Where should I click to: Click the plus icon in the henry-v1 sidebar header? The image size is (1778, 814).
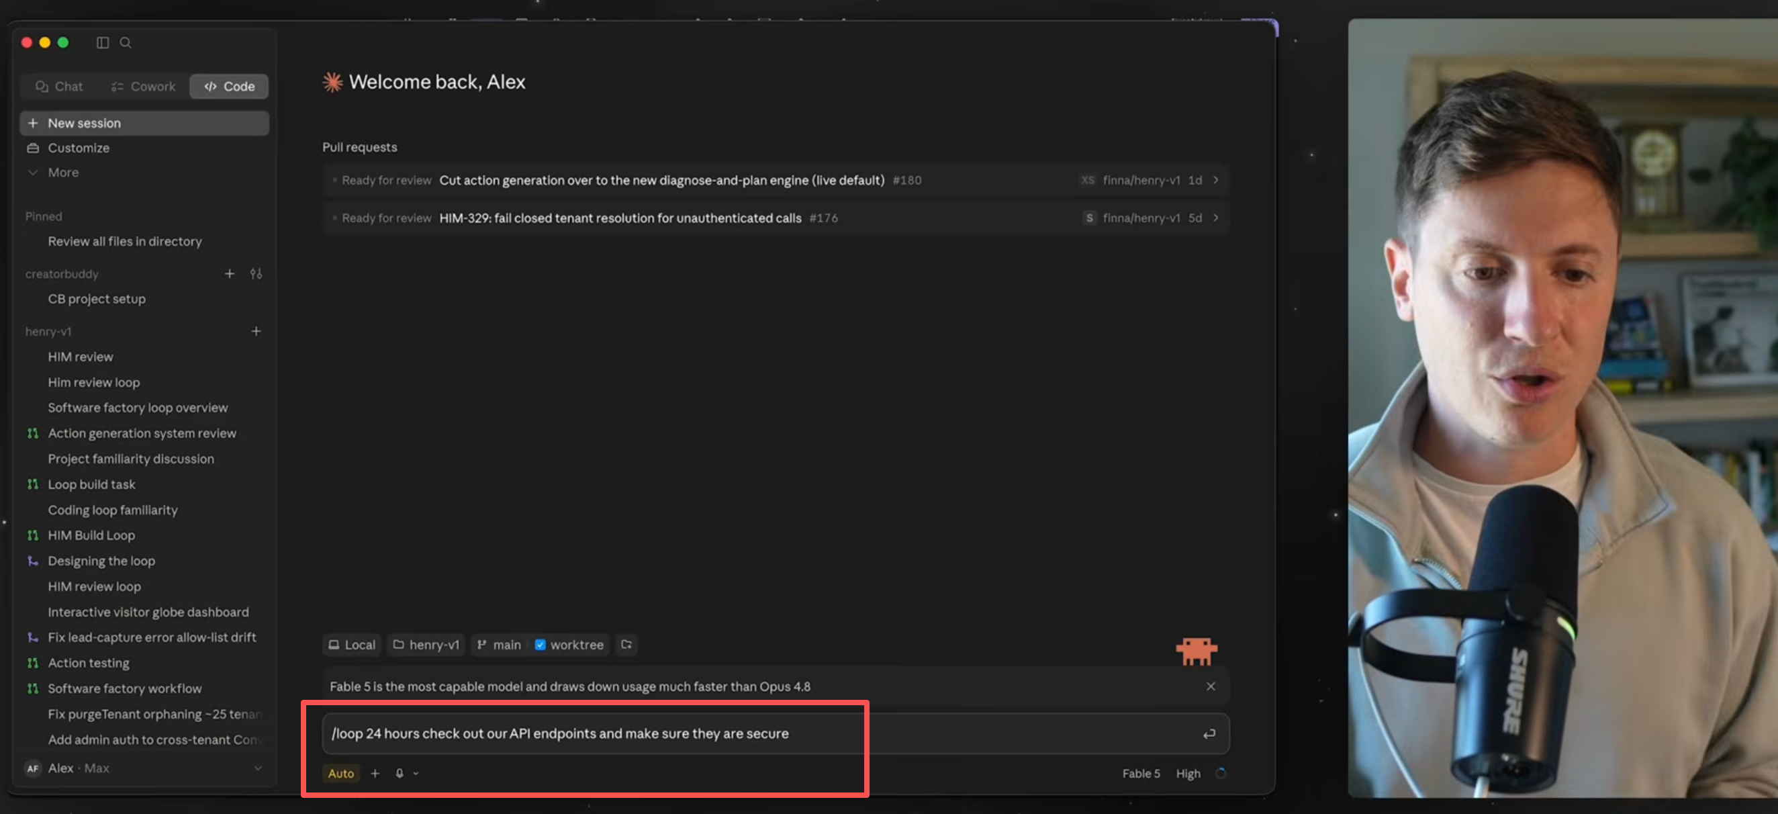point(256,331)
